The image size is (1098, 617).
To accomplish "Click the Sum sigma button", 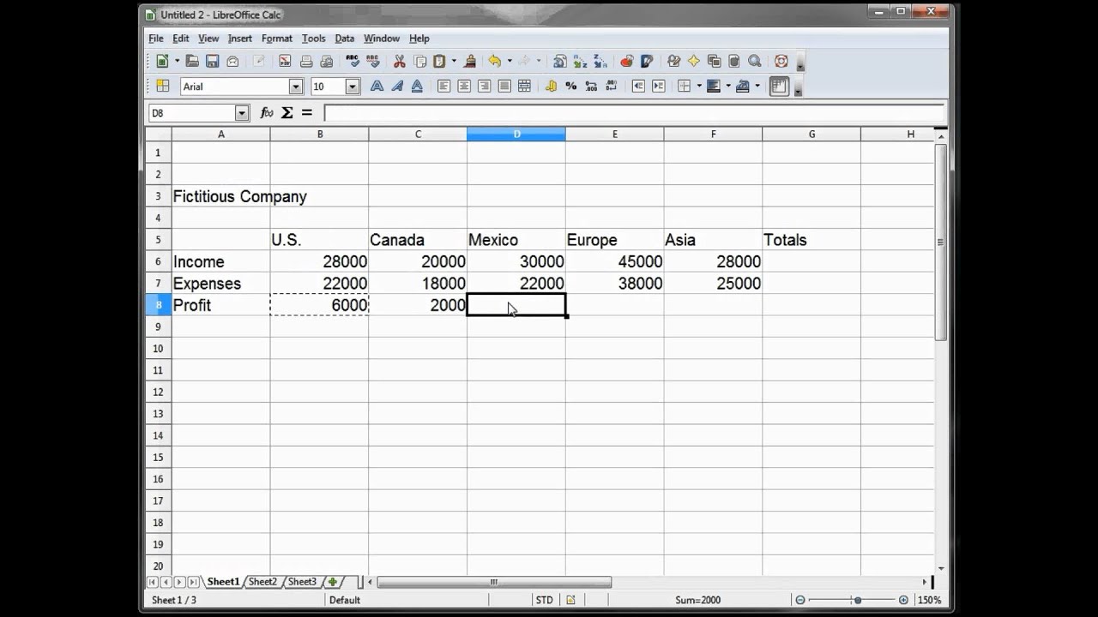I will (287, 113).
